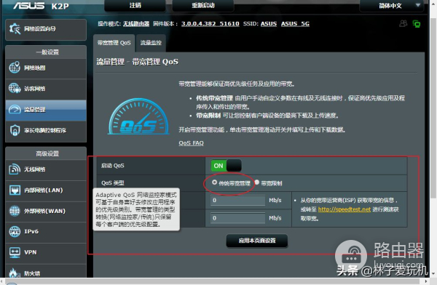Click the green network status icon
Viewport: 437px width, 285px height.
[x=417, y=24]
